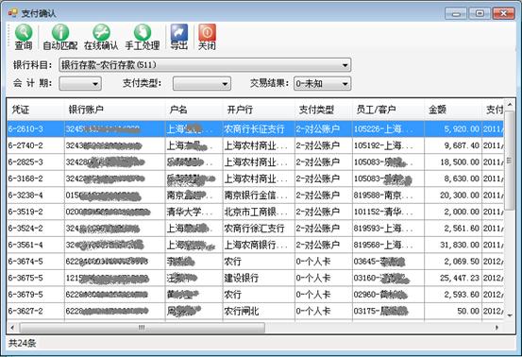This screenshot has width=522, height=357.
Task: Click the 银行账户 column header
Action: click(x=114, y=110)
